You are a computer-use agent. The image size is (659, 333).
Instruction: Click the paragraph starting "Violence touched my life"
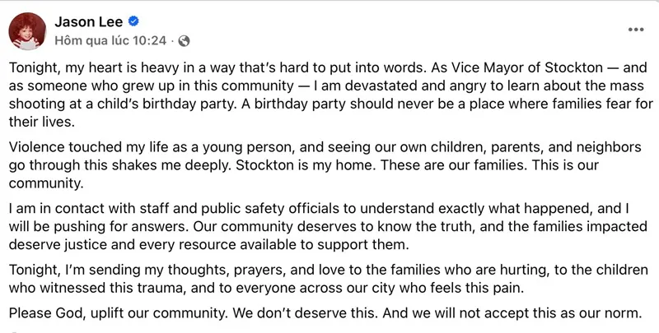coord(329,164)
